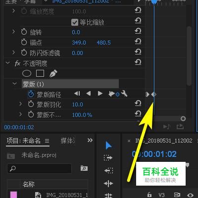
Task: Expand the 旋转 property
Action: click(x=13, y=32)
